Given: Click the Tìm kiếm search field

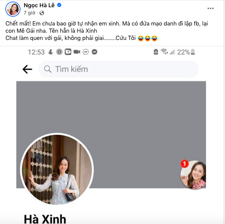Looking at the screenshot, I should (118, 69).
